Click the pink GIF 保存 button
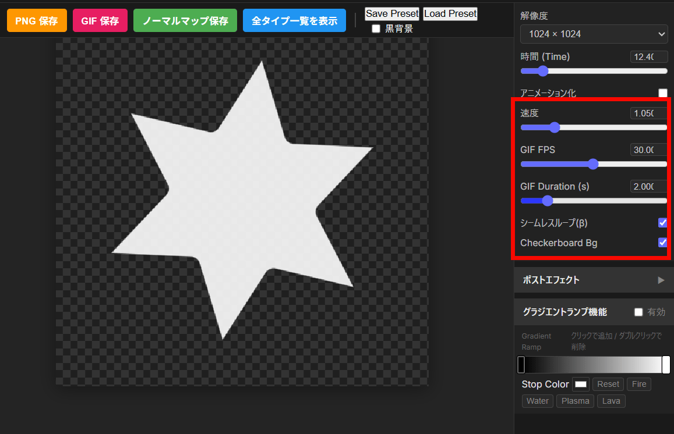Viewport: 674px width, 434px height. (x=100, y=21)
